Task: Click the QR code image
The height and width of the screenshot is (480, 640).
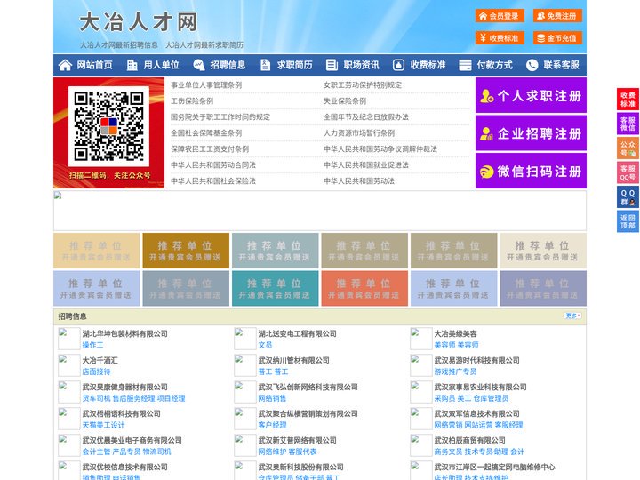Action: click(x=108, y=126)
